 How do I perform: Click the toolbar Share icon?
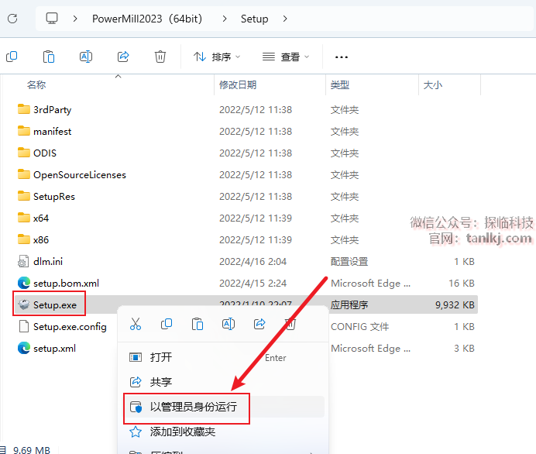tap(123, 57)
